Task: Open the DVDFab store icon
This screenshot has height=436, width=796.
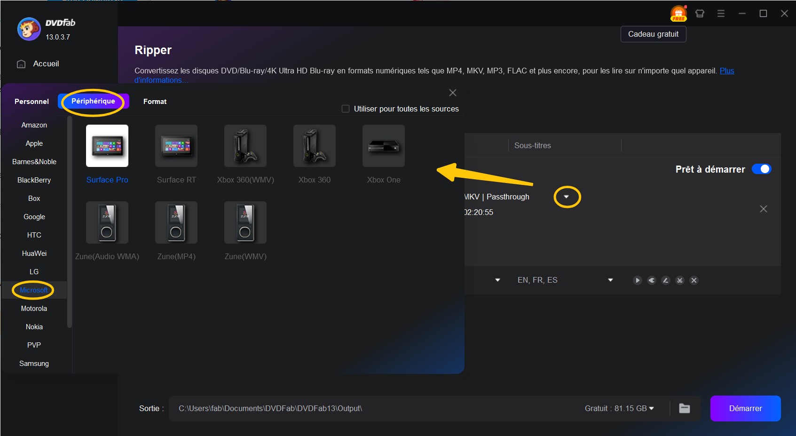Action: click(x=699, y=14)
